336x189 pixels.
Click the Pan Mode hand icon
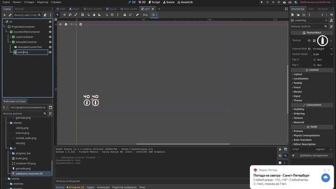[x=94, y=15]
